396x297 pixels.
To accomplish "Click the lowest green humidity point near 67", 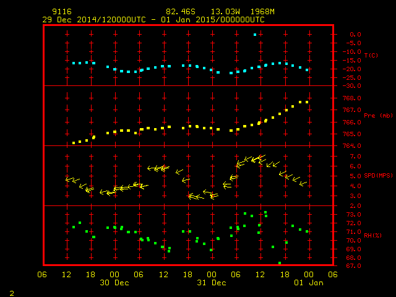I will tap(280, 263).
